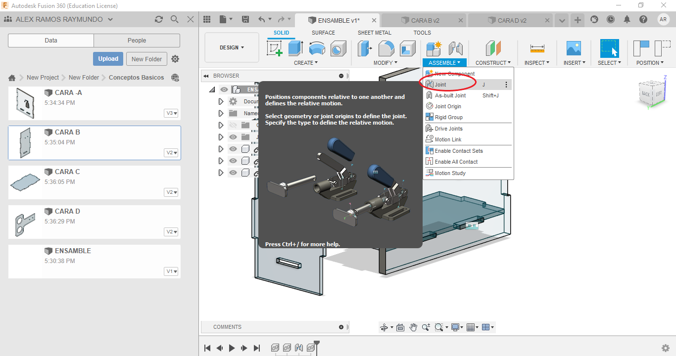This screenshot has width=676, height=356.
Task: Switch to SURFACE ribbon tab
Action: coord(323,33)
